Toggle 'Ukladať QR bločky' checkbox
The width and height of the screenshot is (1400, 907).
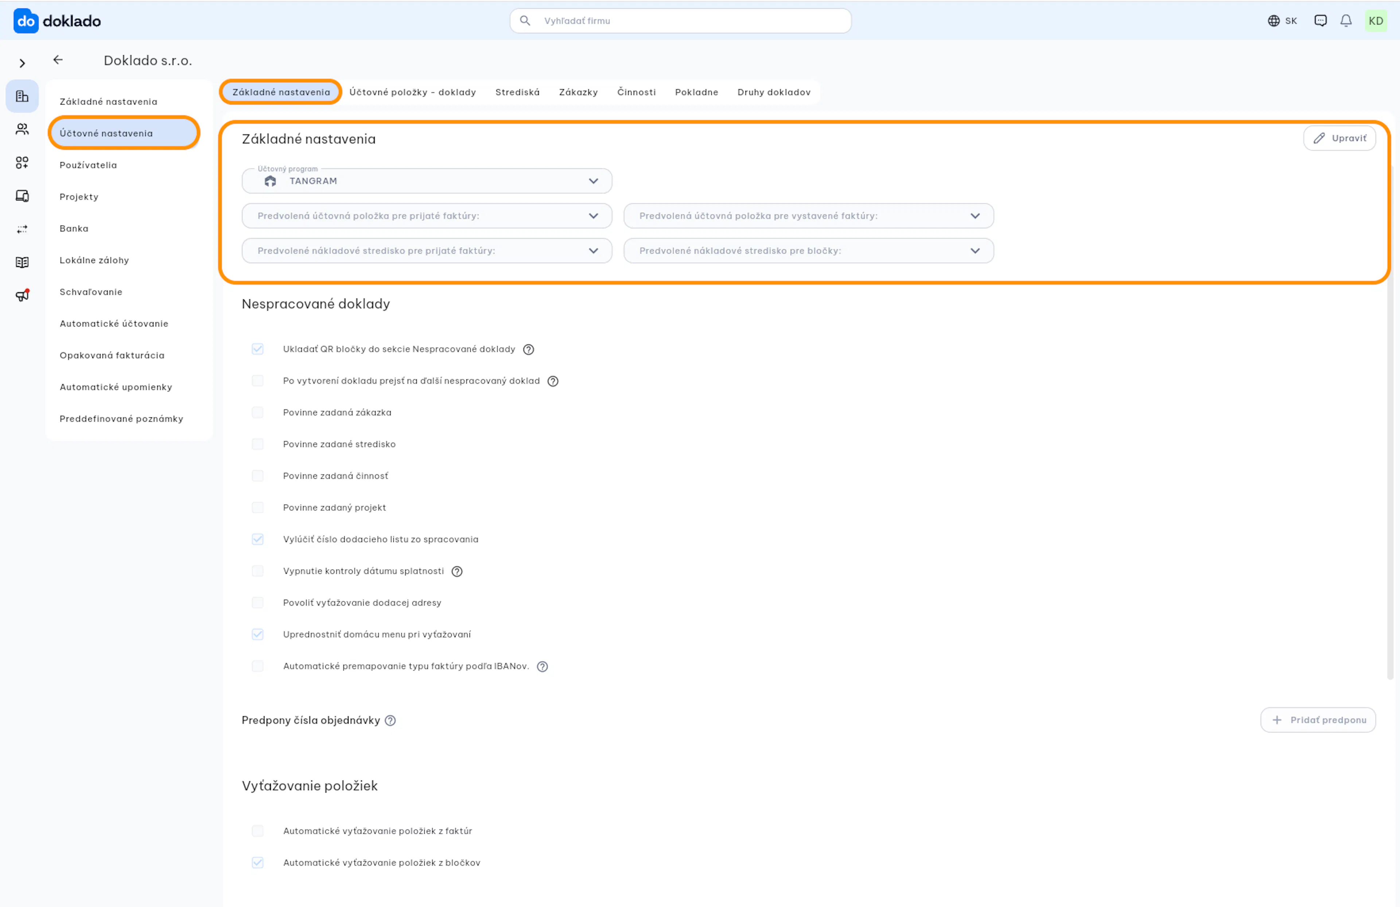point(257,349)
